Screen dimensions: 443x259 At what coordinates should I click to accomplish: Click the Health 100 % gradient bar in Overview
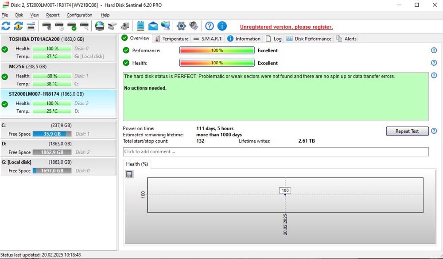click(217, 63)
